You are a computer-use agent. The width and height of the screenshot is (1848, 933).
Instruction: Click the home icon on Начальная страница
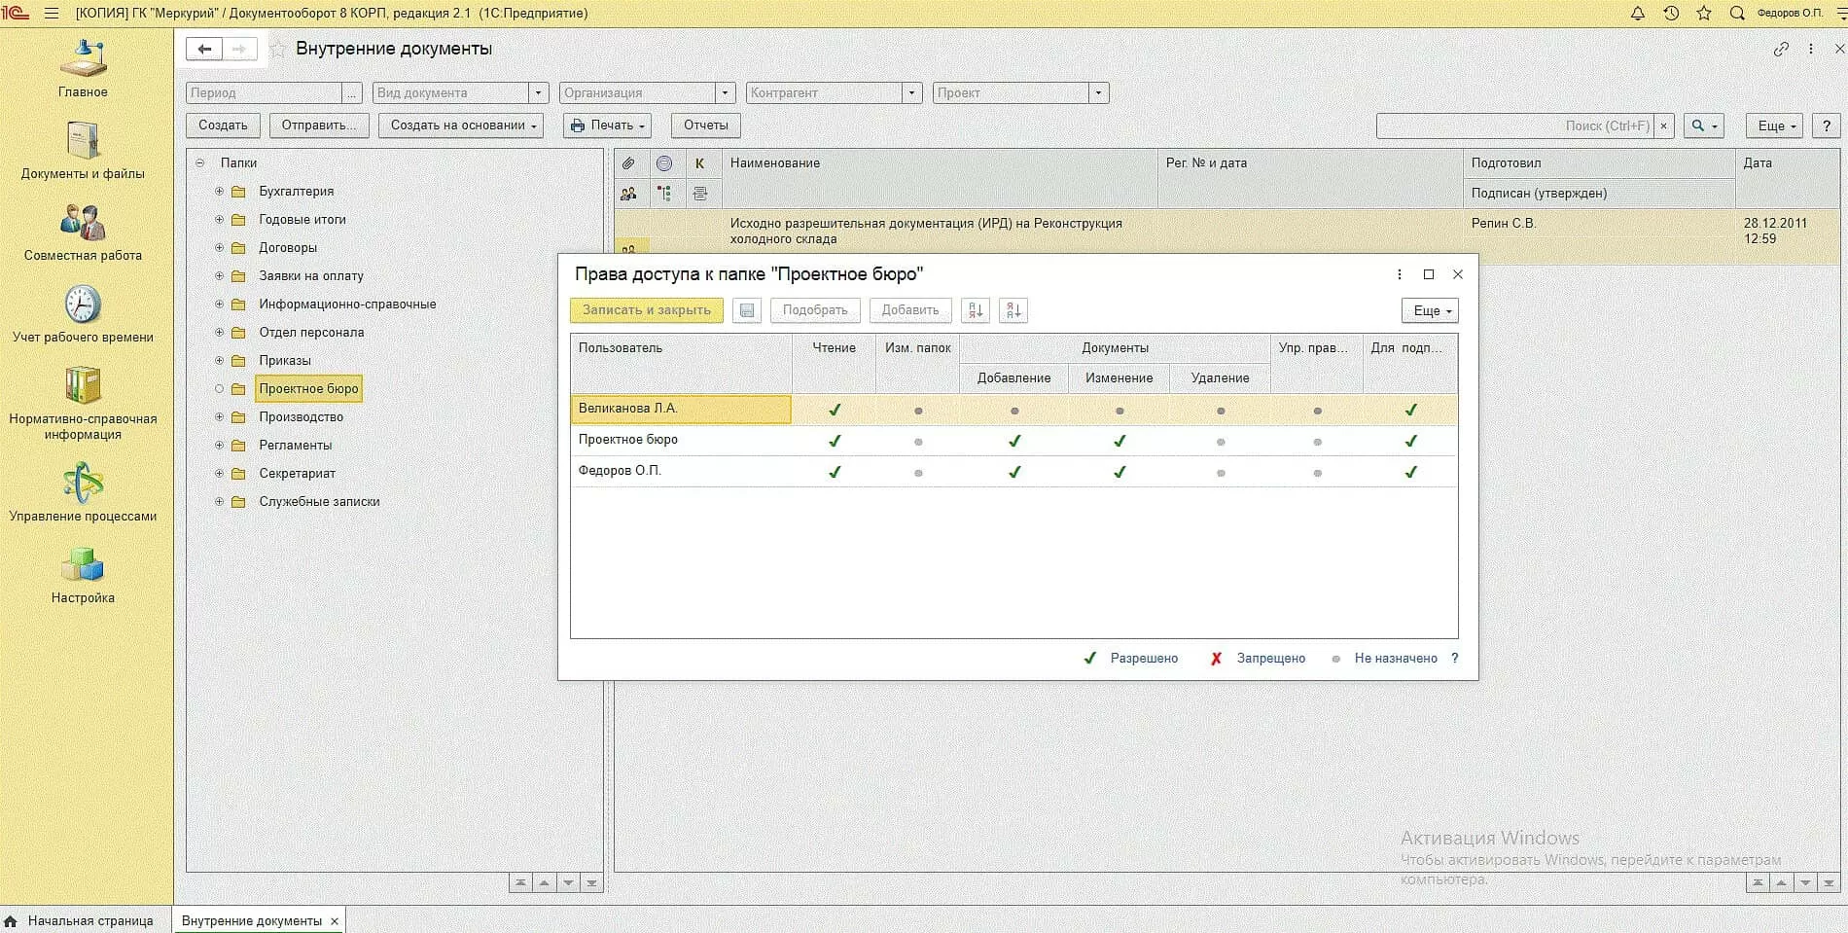click(11, 920)
